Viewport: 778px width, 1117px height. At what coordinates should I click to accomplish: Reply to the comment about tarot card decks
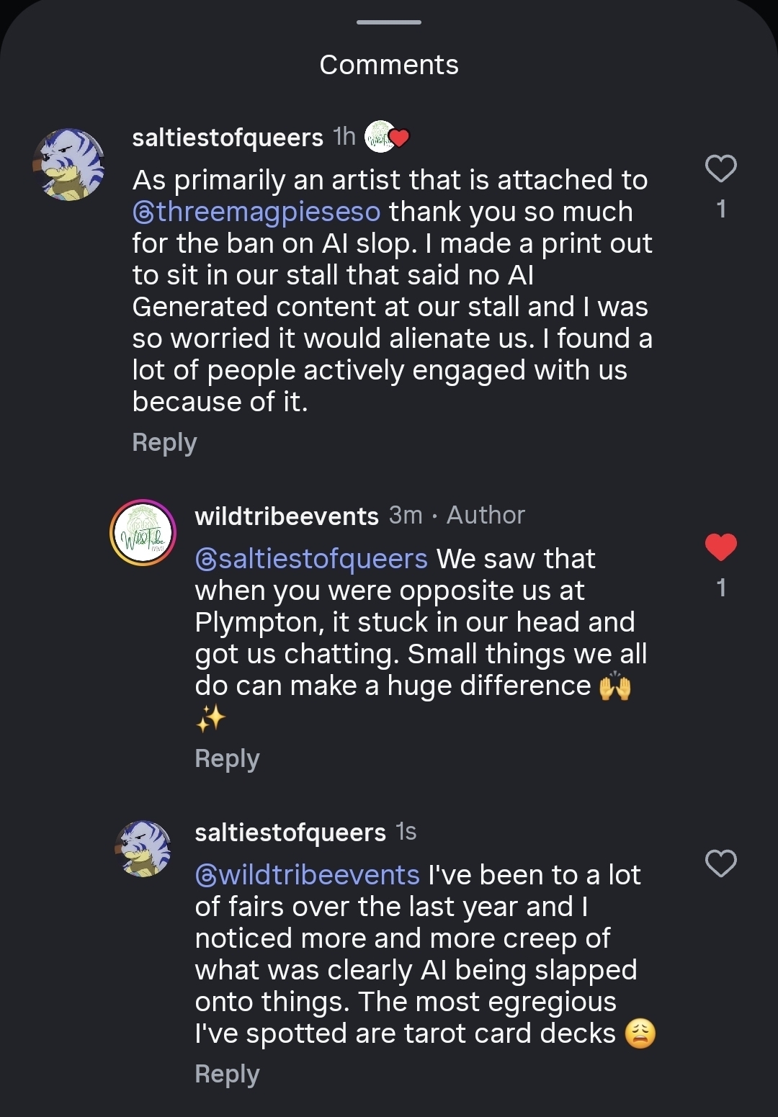(227, 1074)
